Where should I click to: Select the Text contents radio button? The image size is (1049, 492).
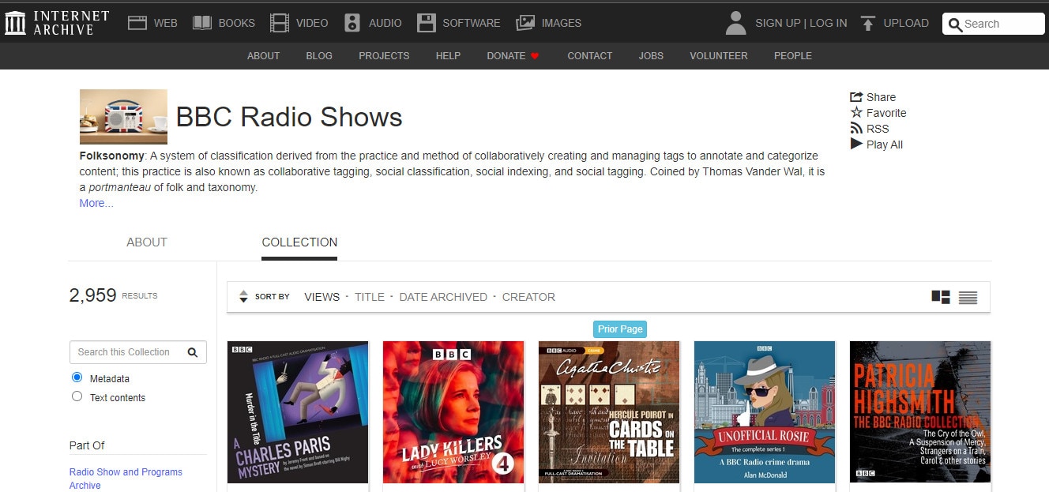[x=77, y=396]
